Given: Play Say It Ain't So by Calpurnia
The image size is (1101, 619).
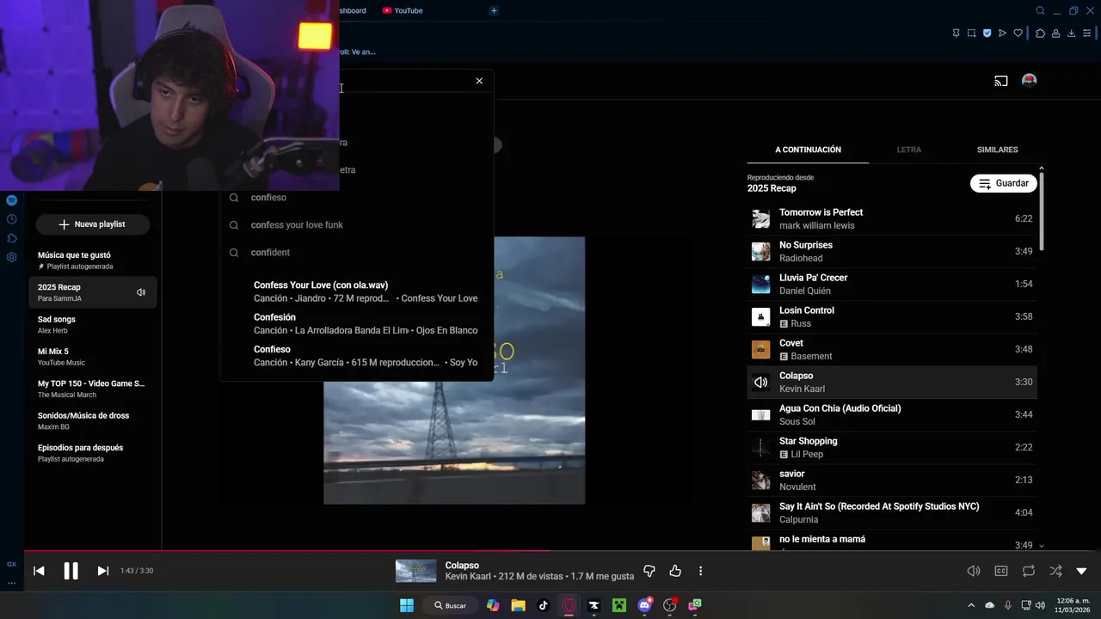Looking at the screenshot, I should pos(892,512).
